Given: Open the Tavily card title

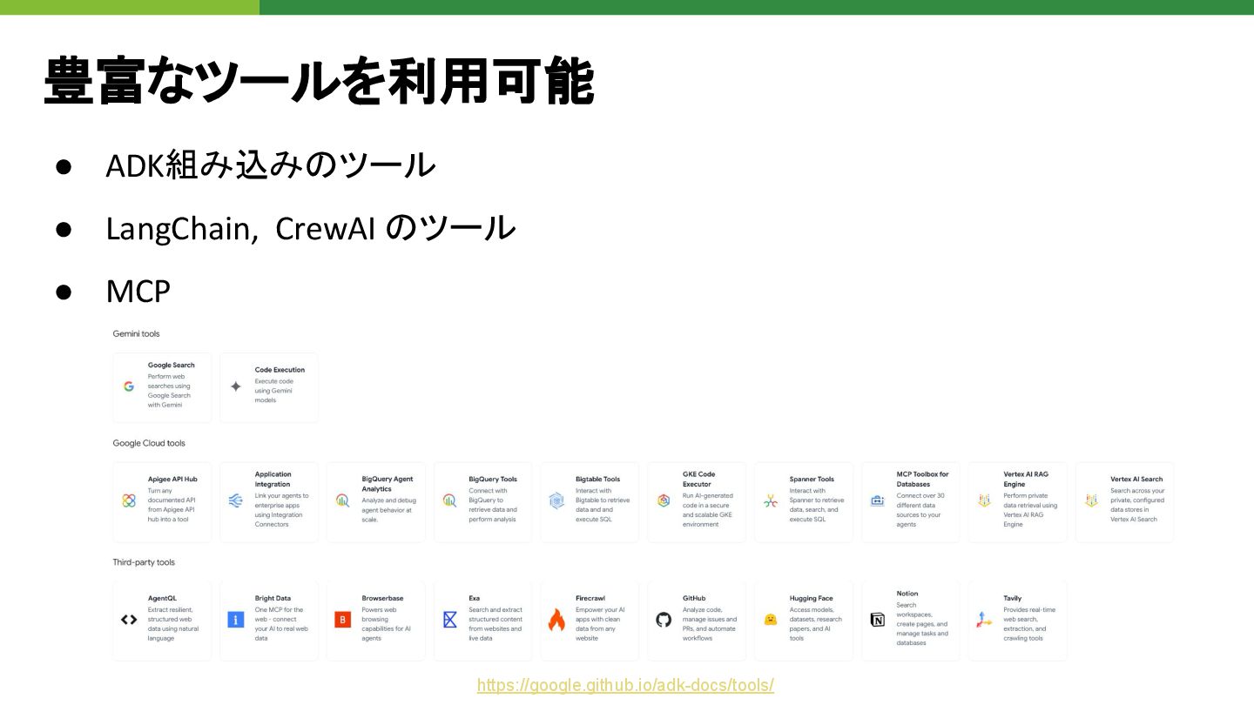Looking at the screenshot, I should (1012, 598).
